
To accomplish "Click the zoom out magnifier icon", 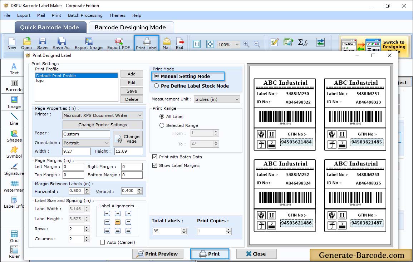I will [257, 44].
